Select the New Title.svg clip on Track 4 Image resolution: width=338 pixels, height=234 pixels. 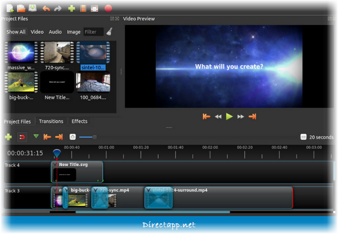pos(77,172)
